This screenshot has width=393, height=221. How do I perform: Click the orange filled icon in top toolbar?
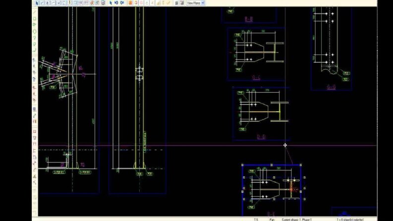pos(130,3)
